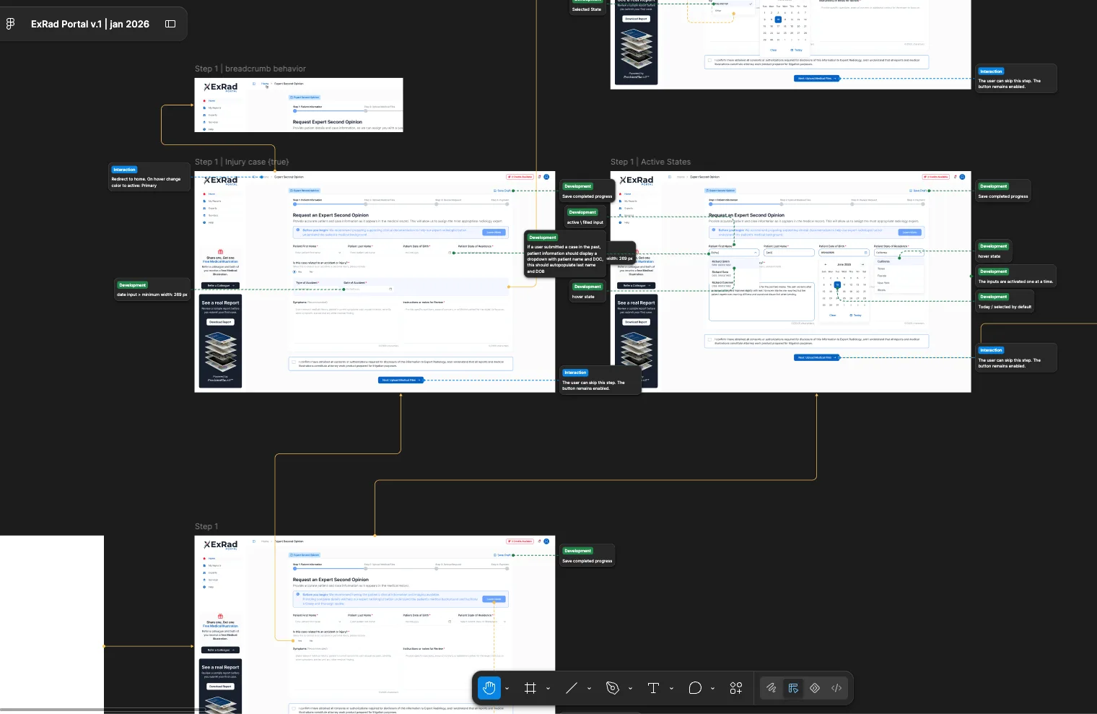The image size is (1097, 714).
Task: Select the 'date input > minimum width' Development note
Action: click(x=152, y=290)
